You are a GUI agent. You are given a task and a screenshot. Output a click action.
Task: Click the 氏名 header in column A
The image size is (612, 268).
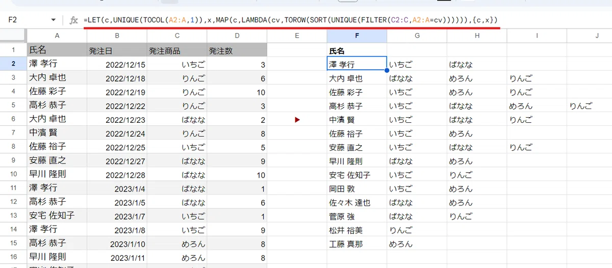(x=57, y=50)
